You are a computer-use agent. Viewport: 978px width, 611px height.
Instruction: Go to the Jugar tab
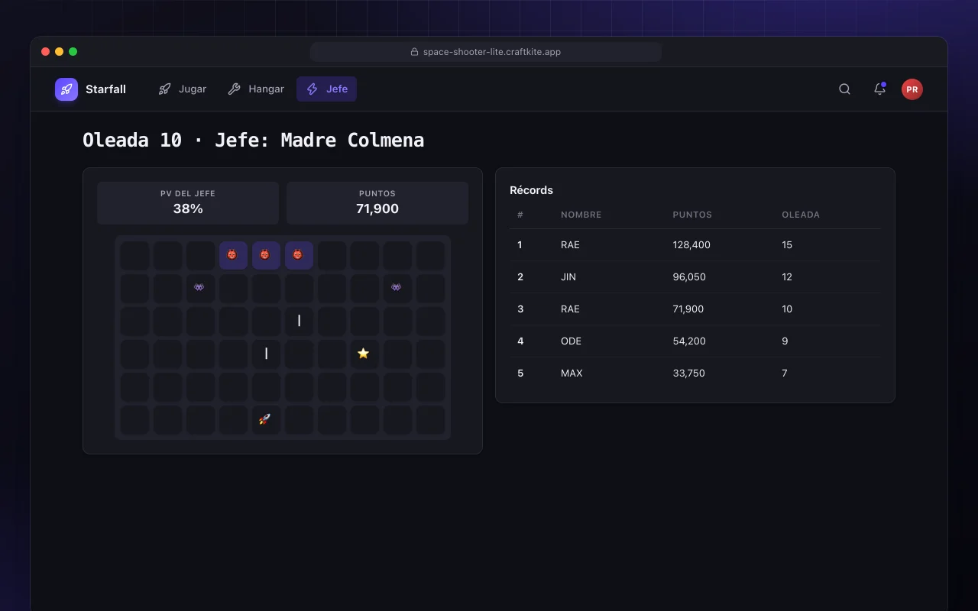click(183, 89)
